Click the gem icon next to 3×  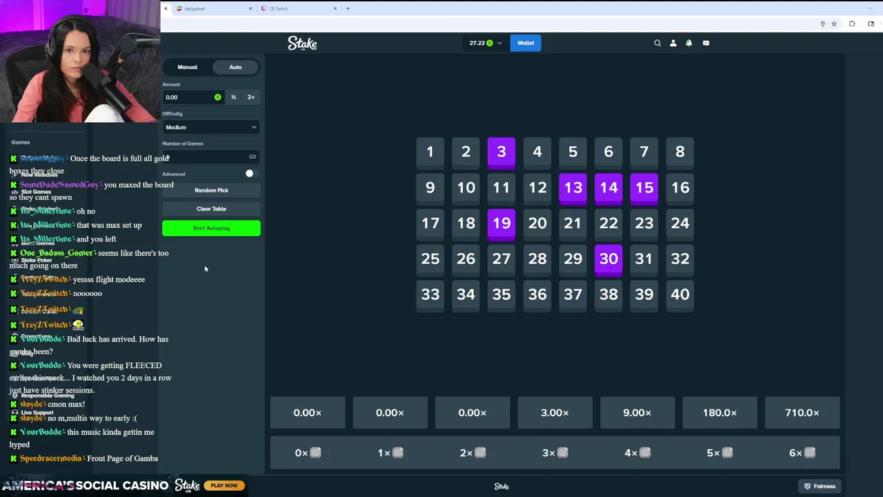pos(562,453)
